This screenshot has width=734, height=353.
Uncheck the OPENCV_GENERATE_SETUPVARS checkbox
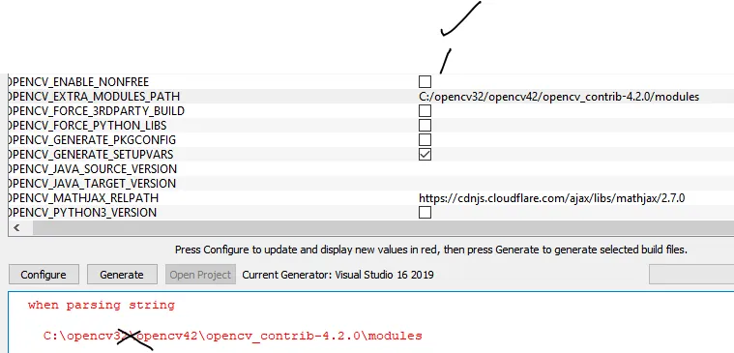pyautogui.click(x=425, y=155)
